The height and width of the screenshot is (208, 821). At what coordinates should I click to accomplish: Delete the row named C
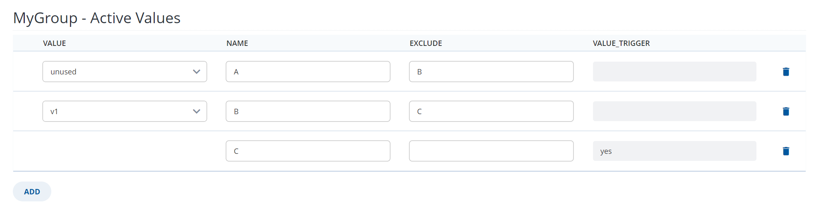[786, 151]
